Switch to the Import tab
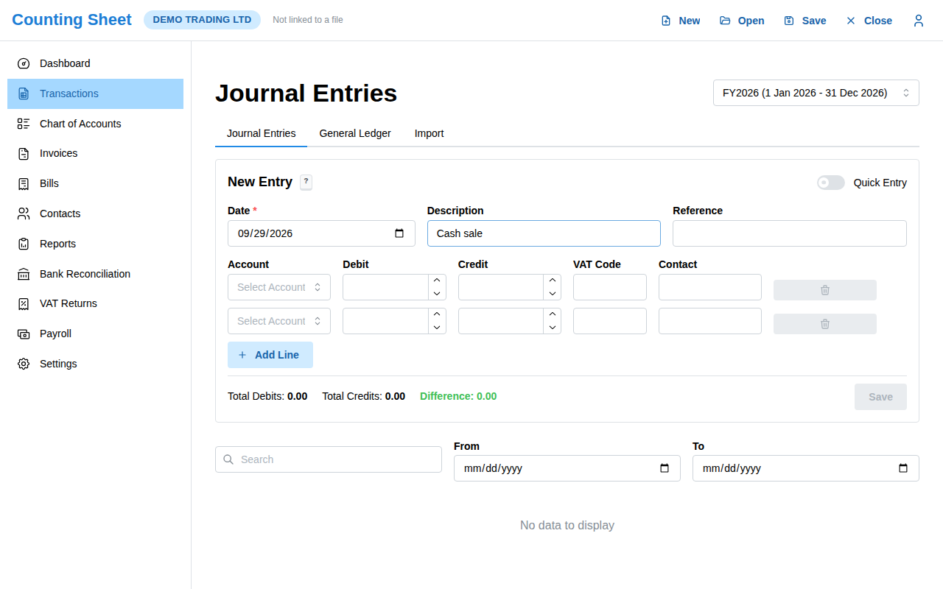 point(429,133)
